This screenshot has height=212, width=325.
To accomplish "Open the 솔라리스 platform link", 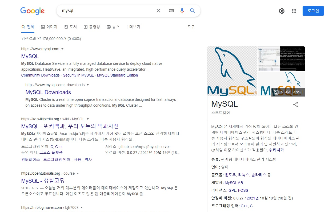I will (x=259, y=175).
